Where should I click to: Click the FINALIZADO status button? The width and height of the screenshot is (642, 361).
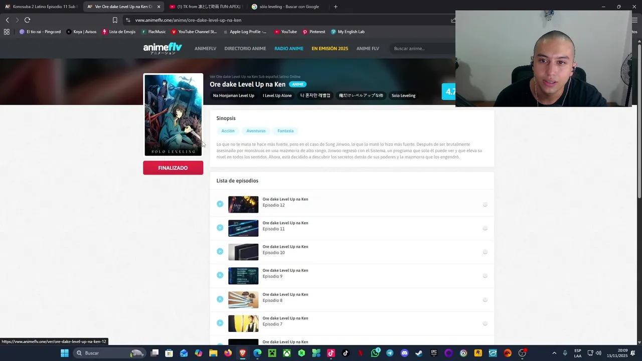pyautogui.click(x=173, y=168)
